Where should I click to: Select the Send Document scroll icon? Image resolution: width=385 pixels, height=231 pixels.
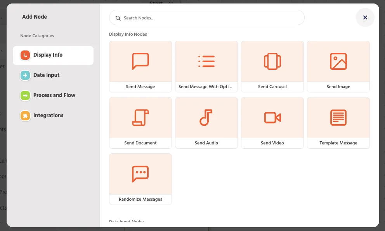(x=140, y=118)
